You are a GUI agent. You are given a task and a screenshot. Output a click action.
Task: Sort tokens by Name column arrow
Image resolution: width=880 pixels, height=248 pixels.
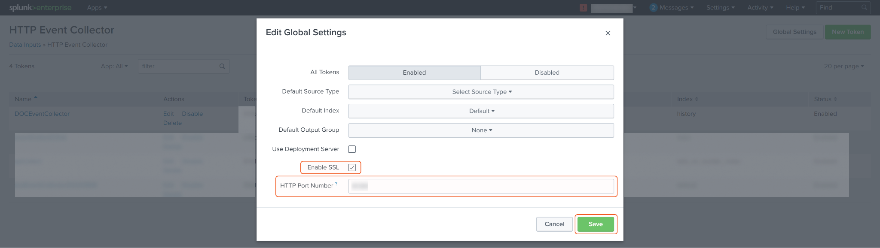36,98
